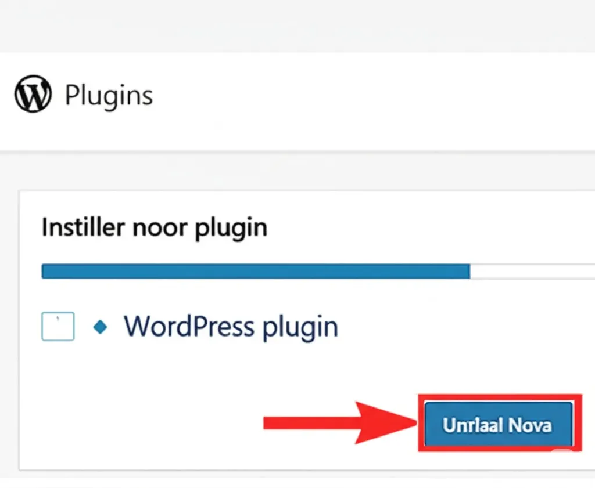Image resolution: width=595 pixels, height=488 pixels.
Task: Tick the checkbox beside WordPress plugin
Action: point(58,327)
